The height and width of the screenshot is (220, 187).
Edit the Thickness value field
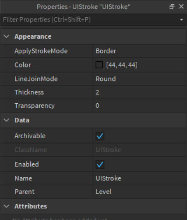pos(139,92)
